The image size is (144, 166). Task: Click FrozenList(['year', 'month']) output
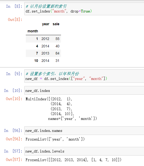[55, 139]
